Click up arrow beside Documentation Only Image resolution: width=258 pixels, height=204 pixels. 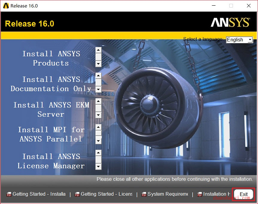(x=98, y=76)
